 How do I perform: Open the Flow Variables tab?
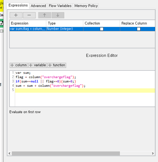pos(60,6)
